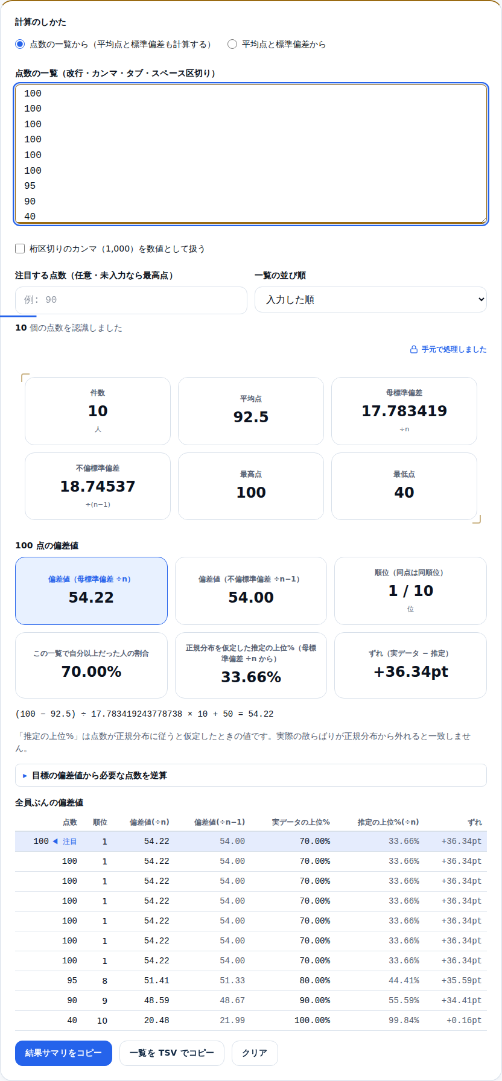Click 母標準偏差 value 17.783419
The width and height of the screenshot is (502, 1081).
click(x=404, y=411)
